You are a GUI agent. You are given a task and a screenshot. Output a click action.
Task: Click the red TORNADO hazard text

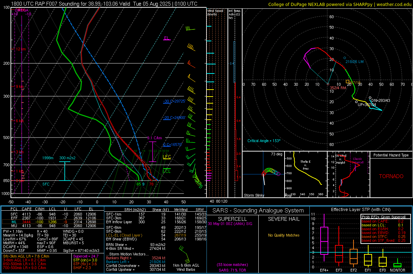click(x=391, y=176)
